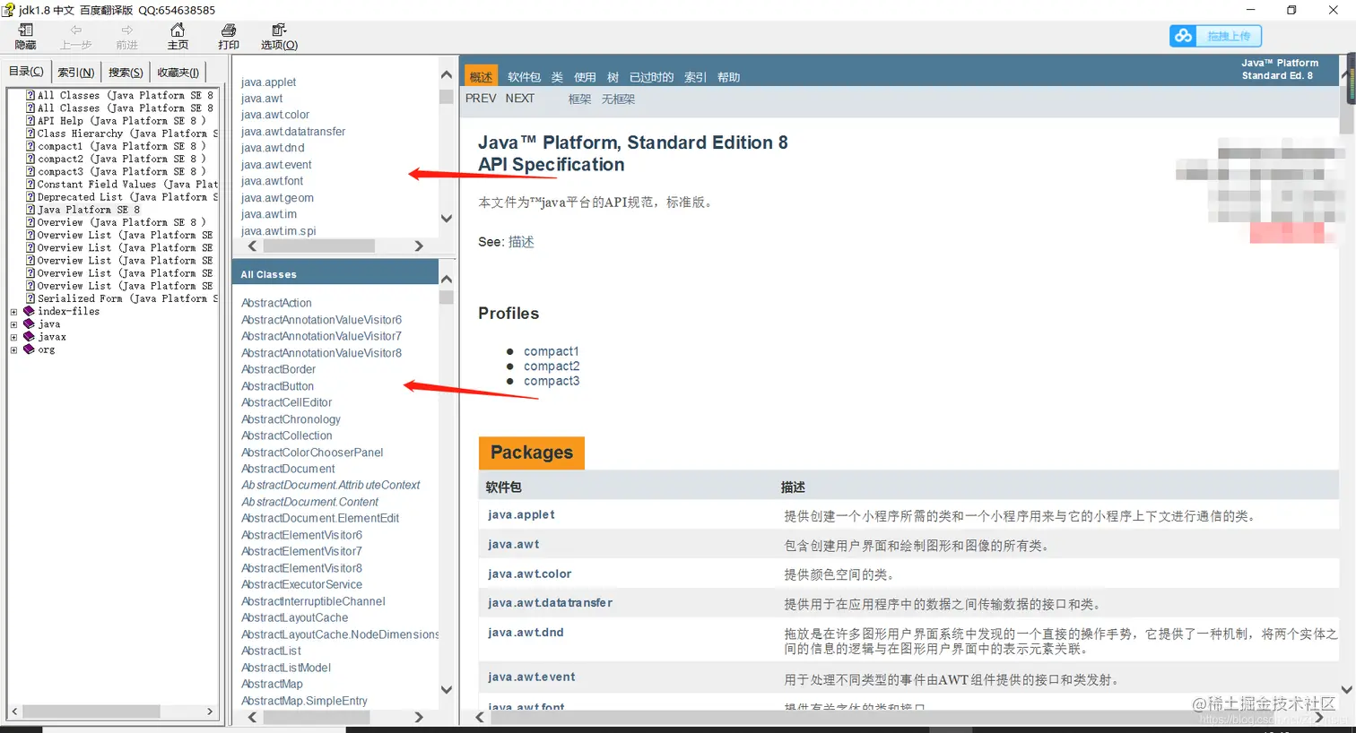Open java.awt.event in the Packages table
The height and width of the screenshot is (733, 1356).
click(x=531, y=677)
